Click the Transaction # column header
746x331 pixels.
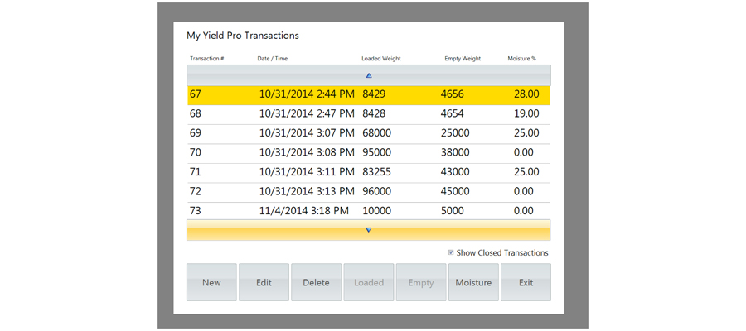point(207,59)
